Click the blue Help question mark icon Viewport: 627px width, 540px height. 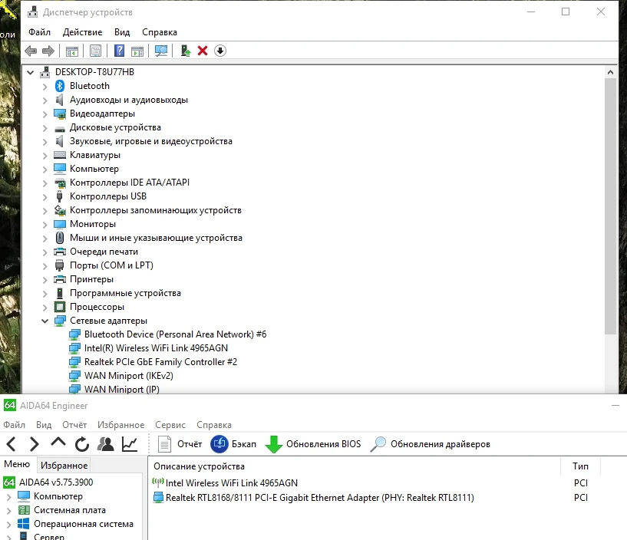[x=119, y=51]
